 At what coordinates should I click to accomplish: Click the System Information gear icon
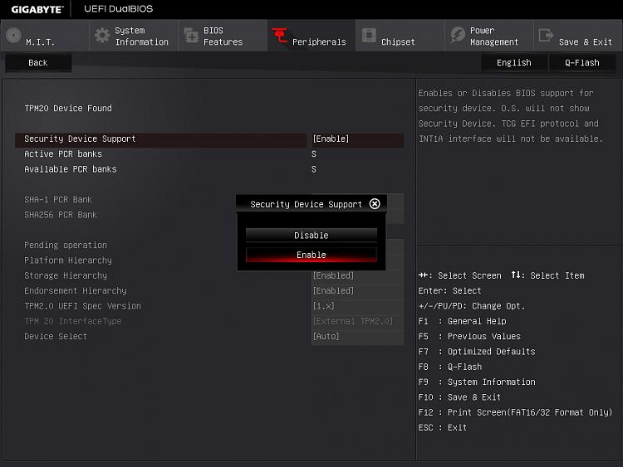click(102, 36)
